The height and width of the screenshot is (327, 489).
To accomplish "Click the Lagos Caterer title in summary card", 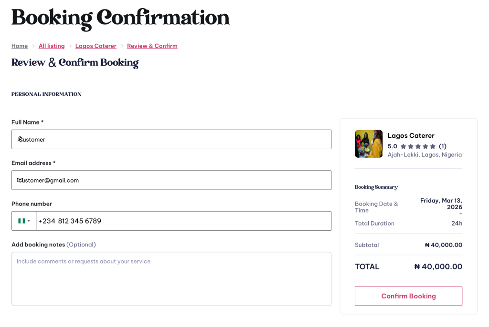I will click(411, 136).
